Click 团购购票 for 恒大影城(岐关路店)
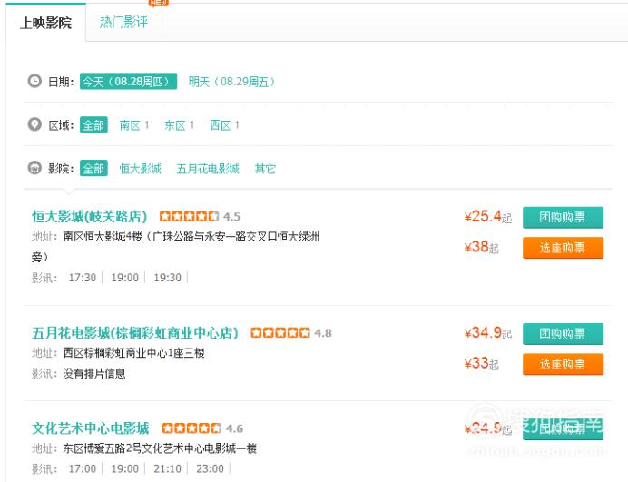The height and width of the screenshot is (482, 628). 563,217
